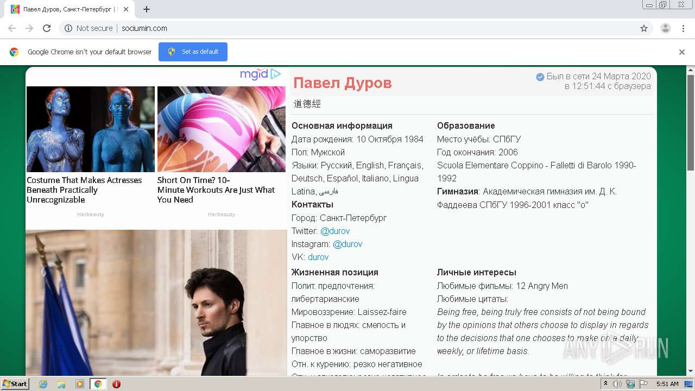Click the 'Образование' section heading

click(x=466, y=126)
